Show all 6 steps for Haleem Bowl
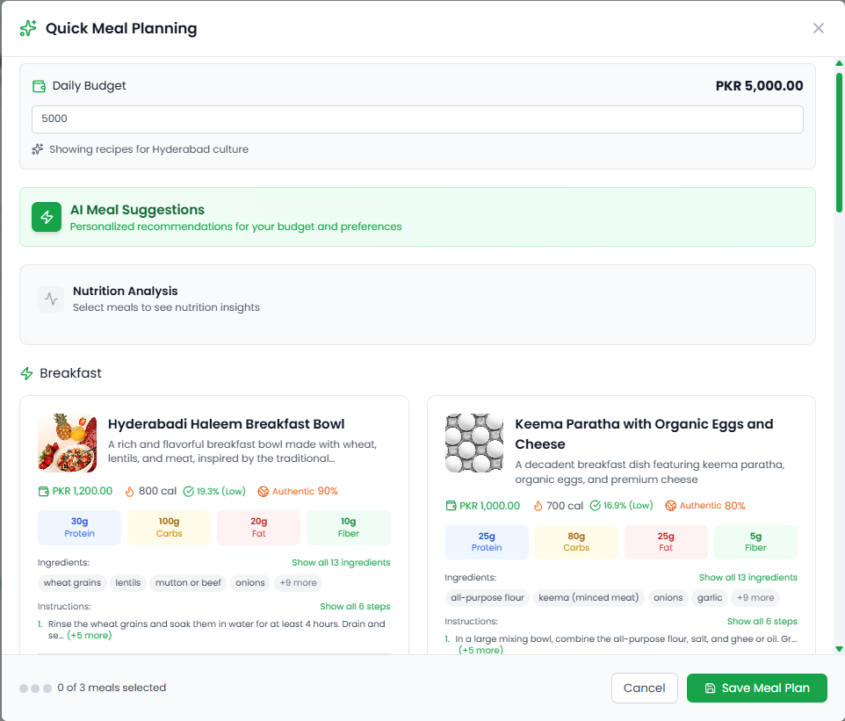 point(355,606)
